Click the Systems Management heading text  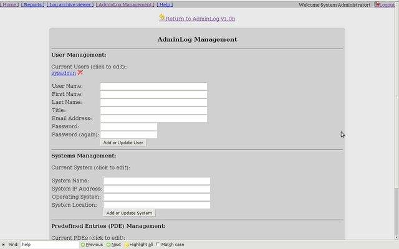pos(84,156)
